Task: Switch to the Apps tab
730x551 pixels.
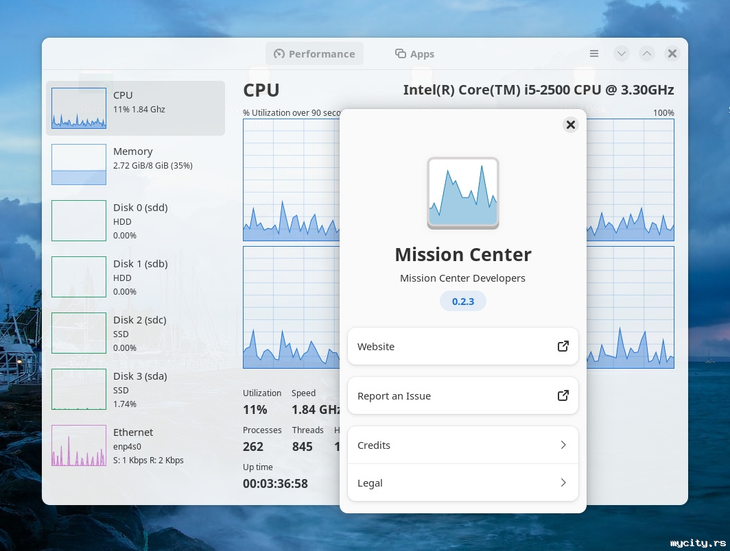Action: [x=414, y=54]
